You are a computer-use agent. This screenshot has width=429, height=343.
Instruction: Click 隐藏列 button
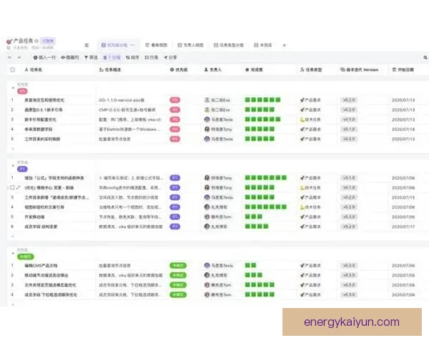[x=70, y=57]
